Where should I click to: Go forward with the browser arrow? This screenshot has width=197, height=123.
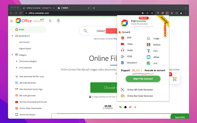click(16, 13)
